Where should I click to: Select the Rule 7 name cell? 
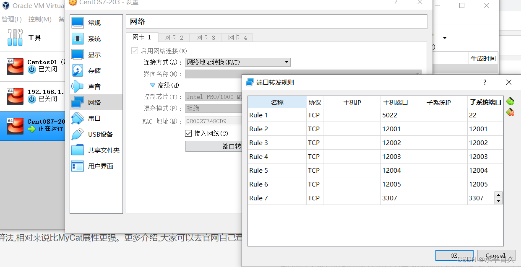click(x=277, y=198)
